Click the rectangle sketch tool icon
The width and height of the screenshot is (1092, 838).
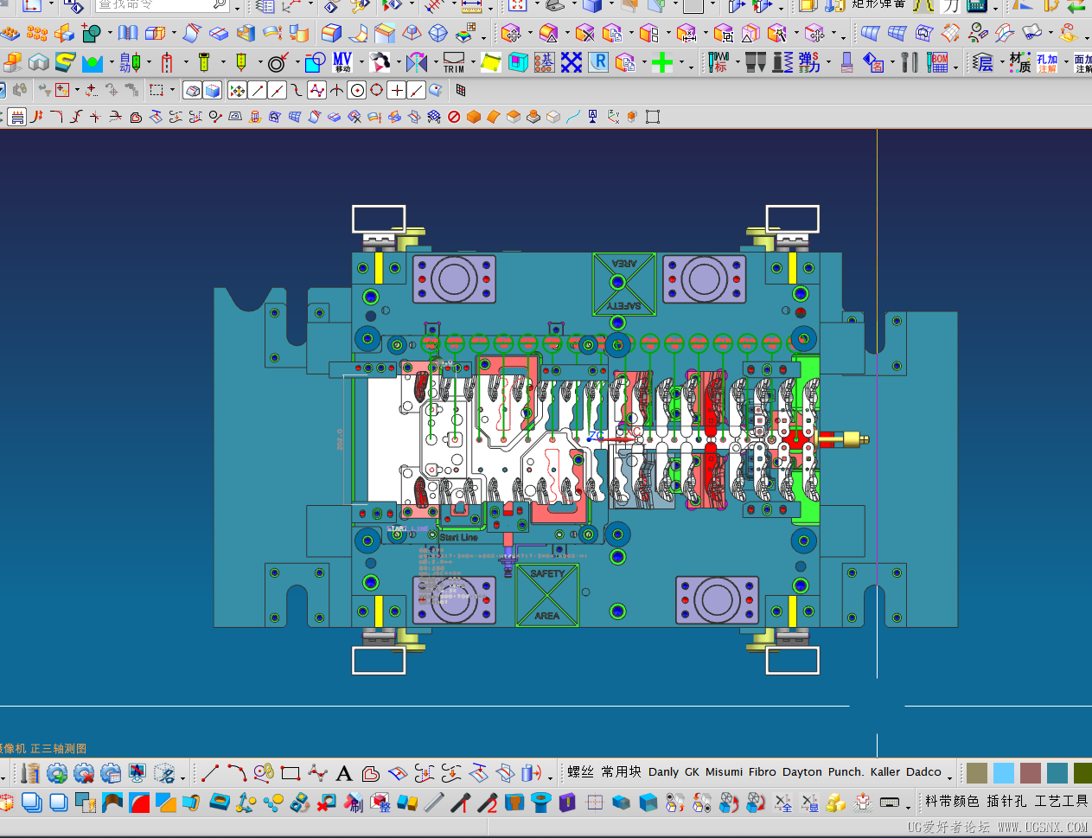[x=291, y=773]
